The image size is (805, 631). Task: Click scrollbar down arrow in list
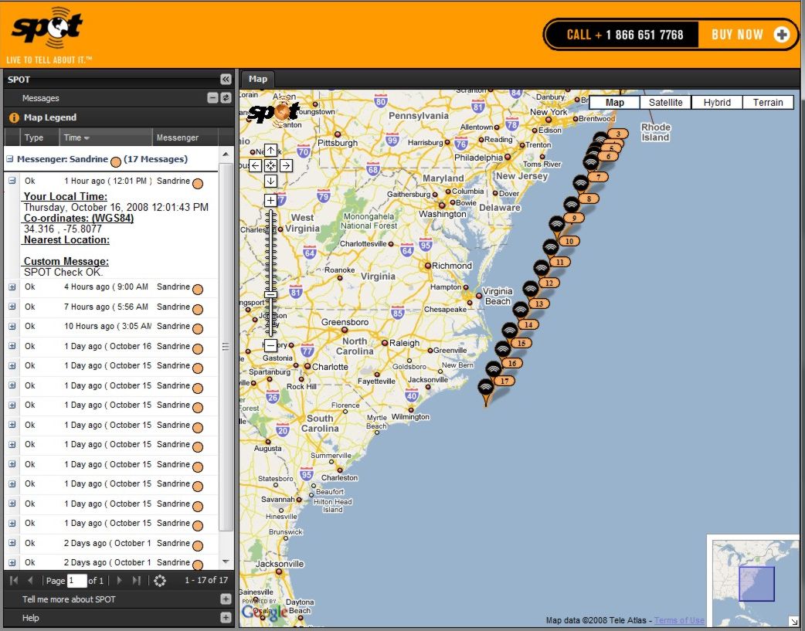pos(226,561)
